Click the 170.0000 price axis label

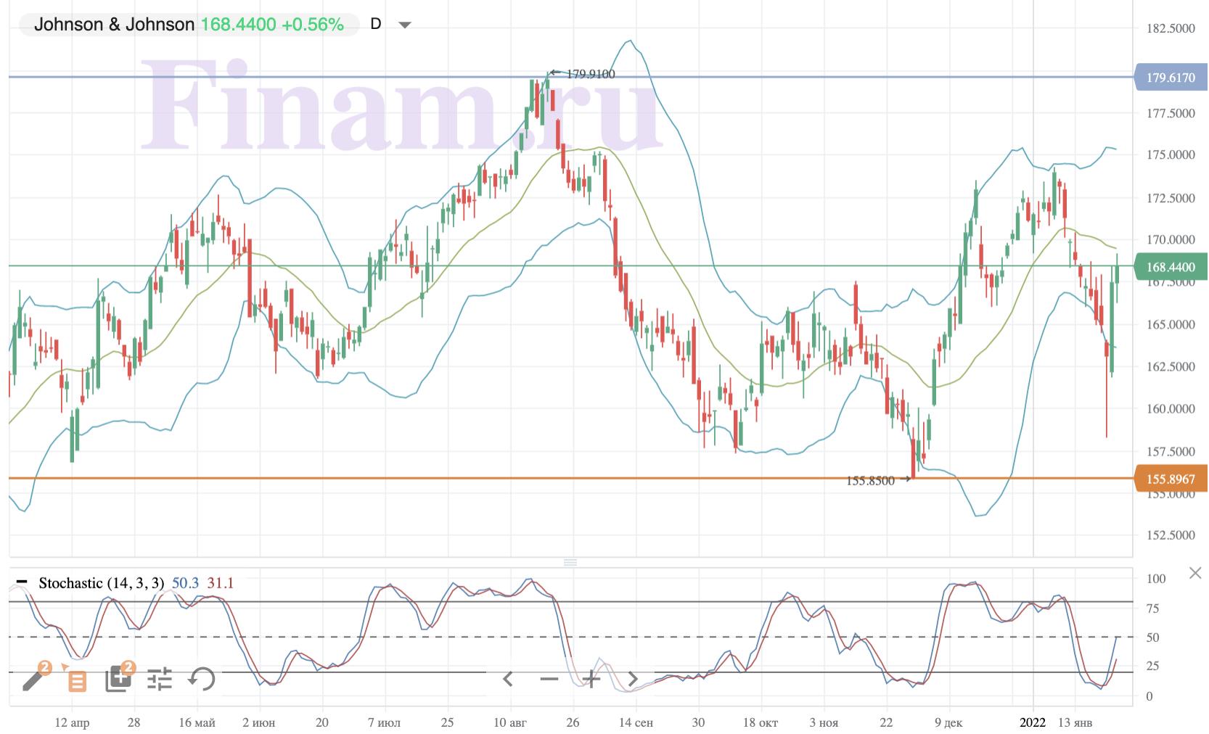pyautogui.click(x=1171, y=240)
